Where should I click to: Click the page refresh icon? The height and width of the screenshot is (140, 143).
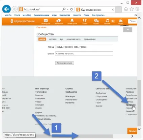[x=71, y=9]
